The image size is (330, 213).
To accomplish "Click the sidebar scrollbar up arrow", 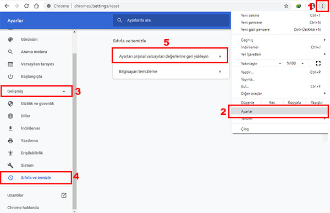I will point(74,32).
